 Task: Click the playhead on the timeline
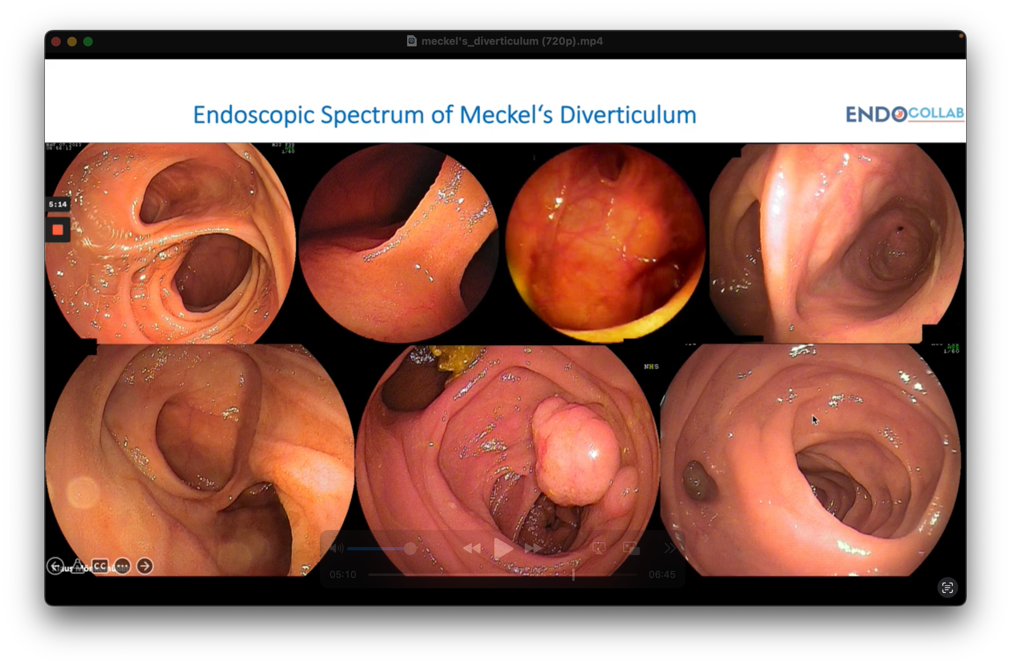click(573, 575)
